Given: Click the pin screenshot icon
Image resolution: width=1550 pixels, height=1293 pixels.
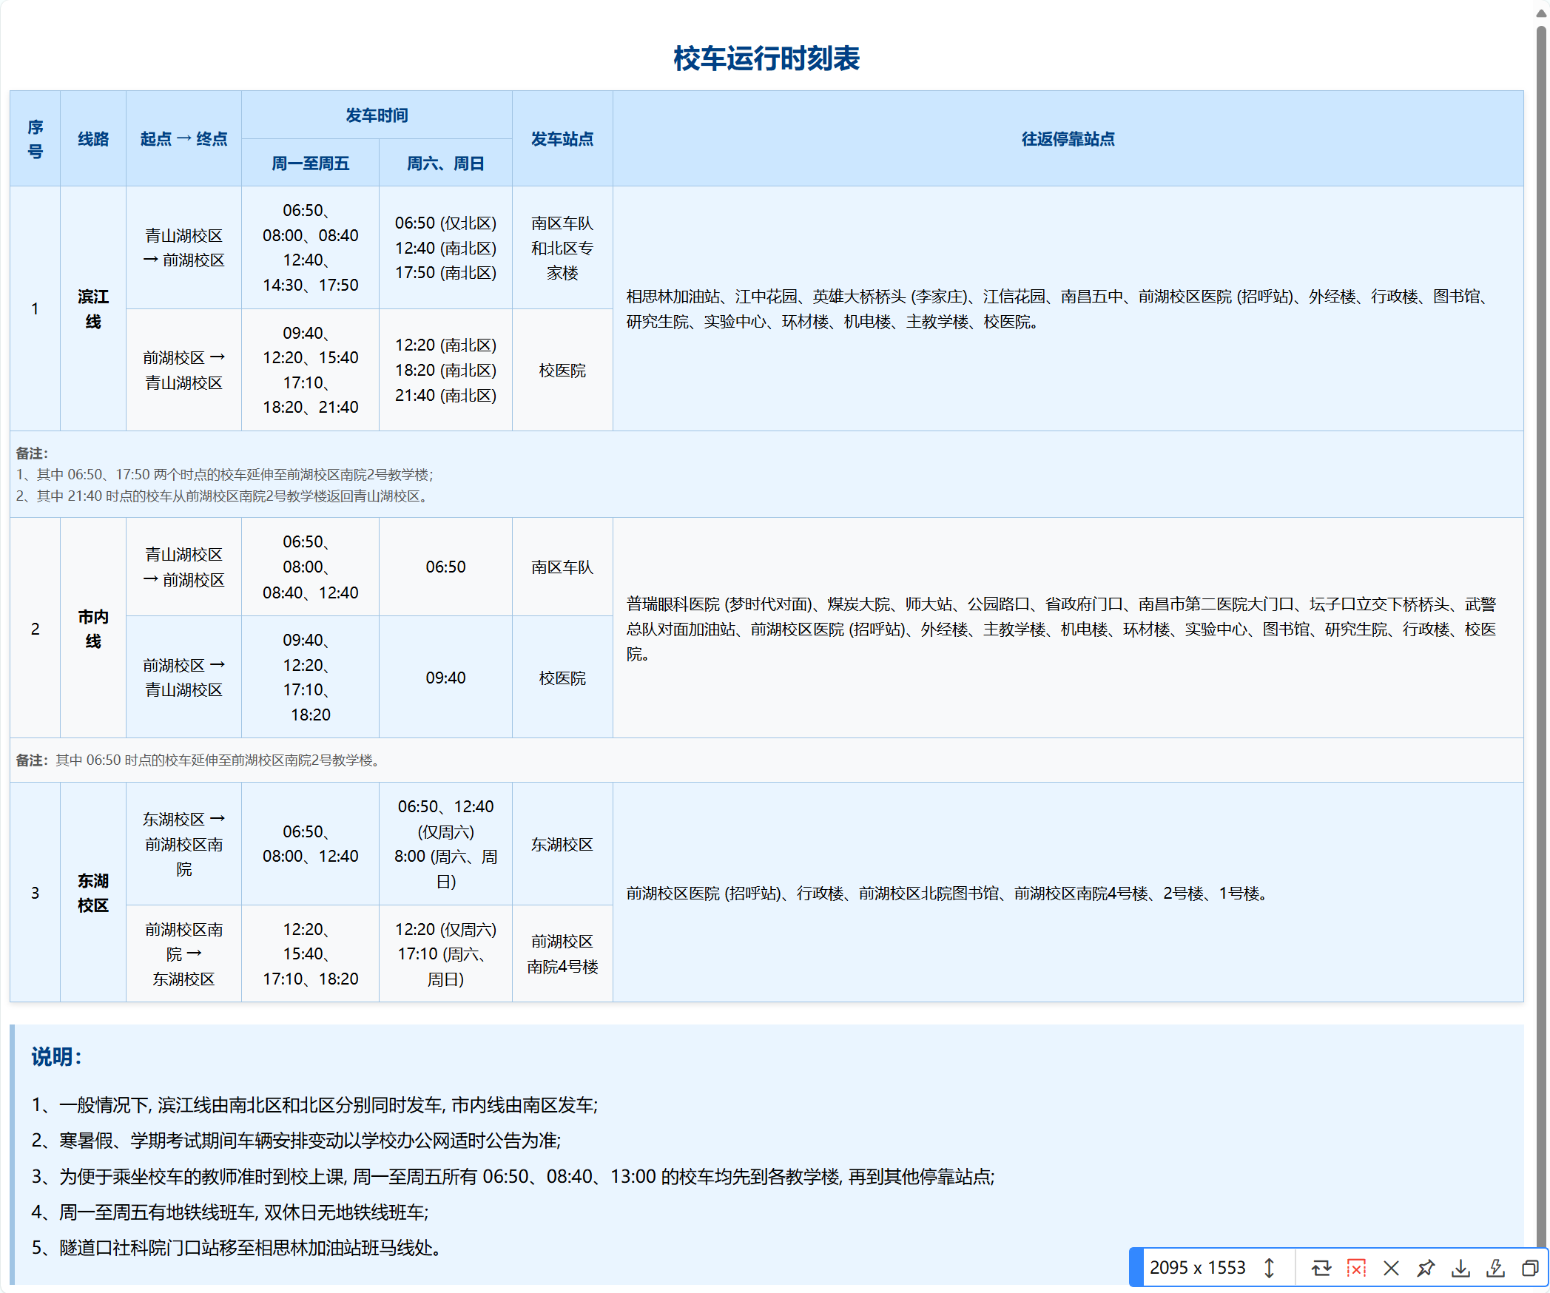Looking at the screenshot, I should pos(1425,1268).
